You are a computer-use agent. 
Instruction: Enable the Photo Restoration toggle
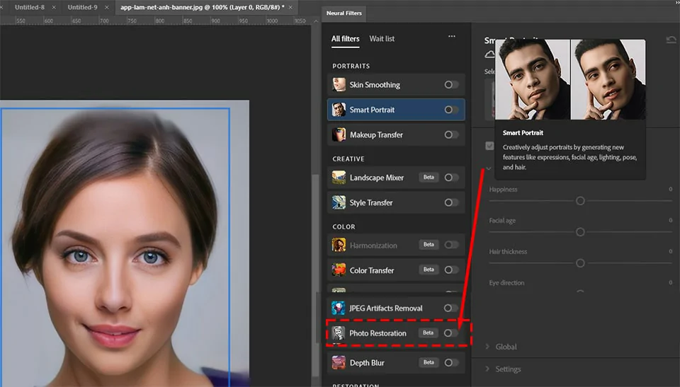pos(450,333)
